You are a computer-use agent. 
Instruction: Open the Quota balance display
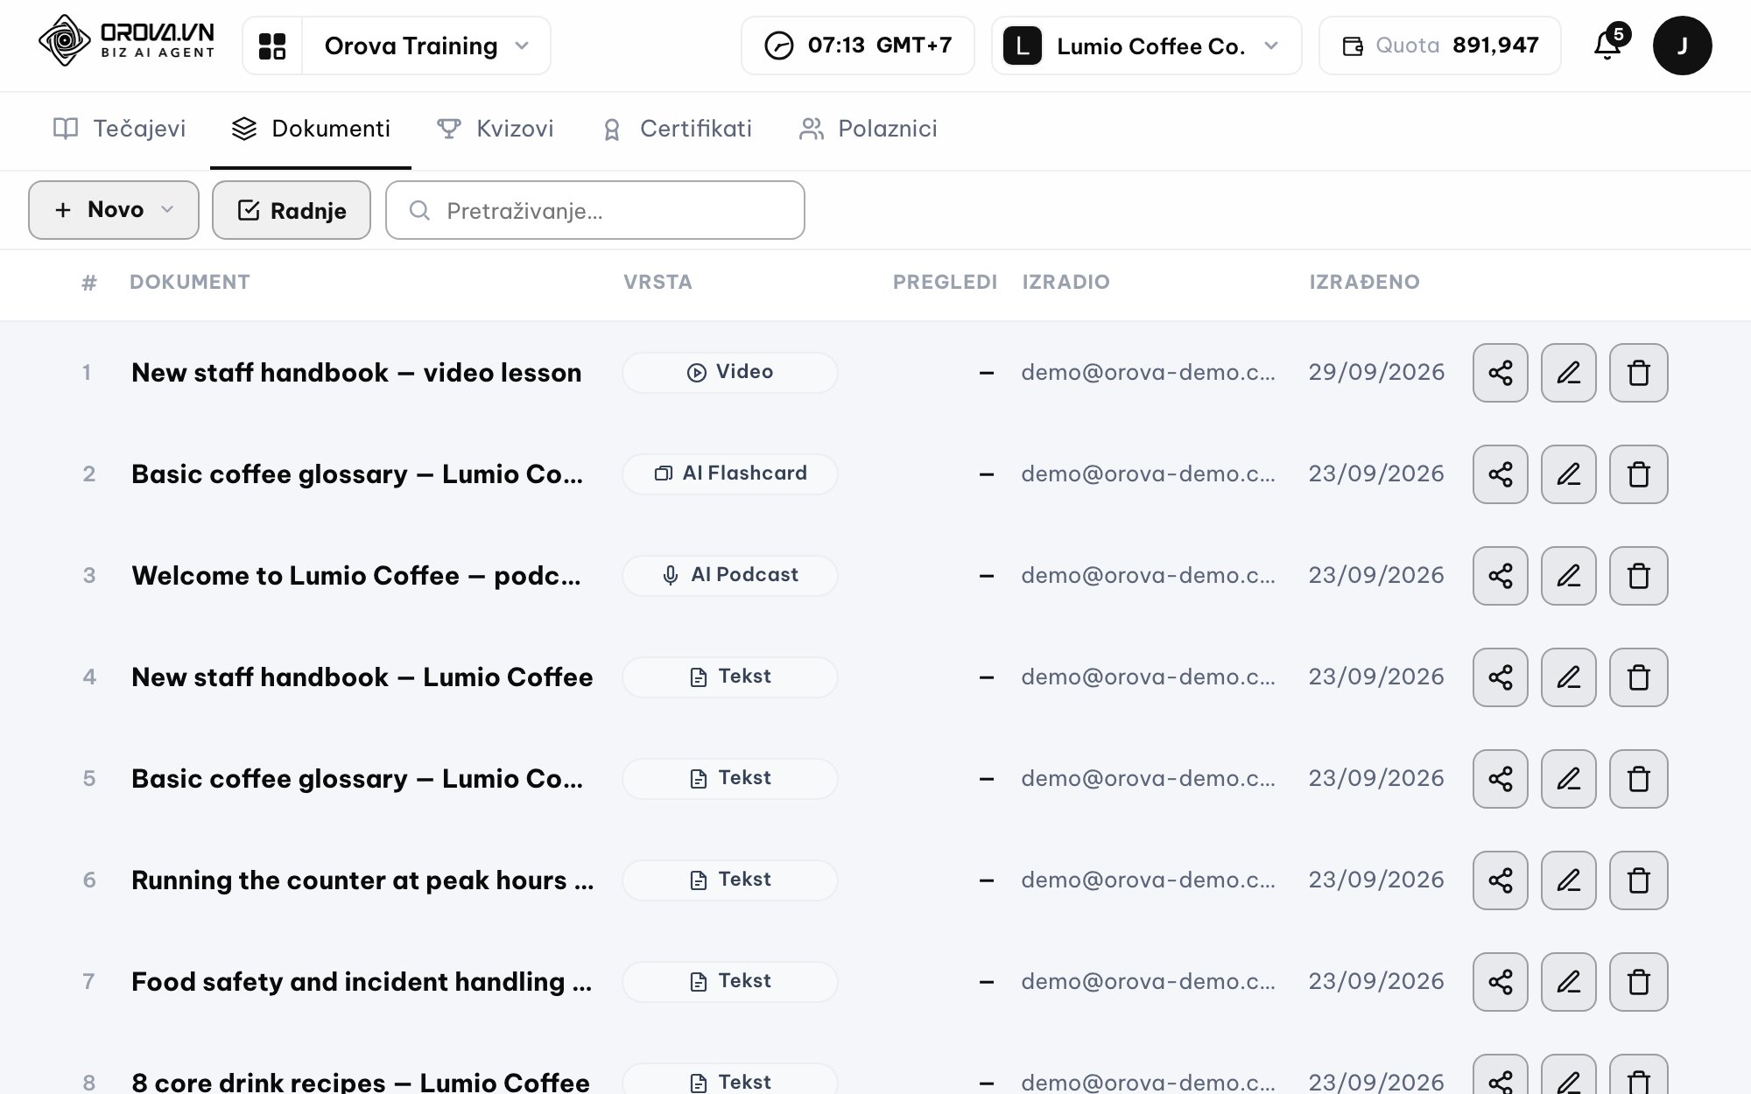(1439, 46)
